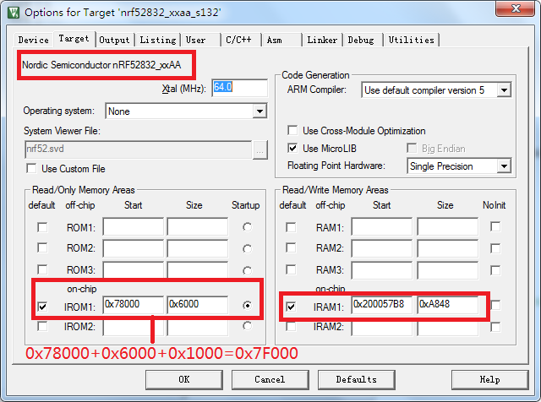541x402 pixels.
Task: Edit the IROM1 Start value 0x78000
Action: 134,305
